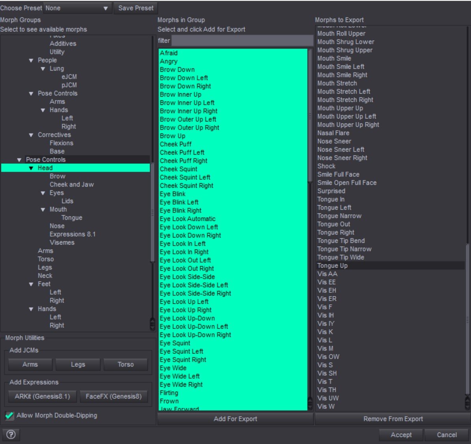Collapse the Lung tree node arrow
The height and width of the screenshot is (444, 471).
(43, 69)
